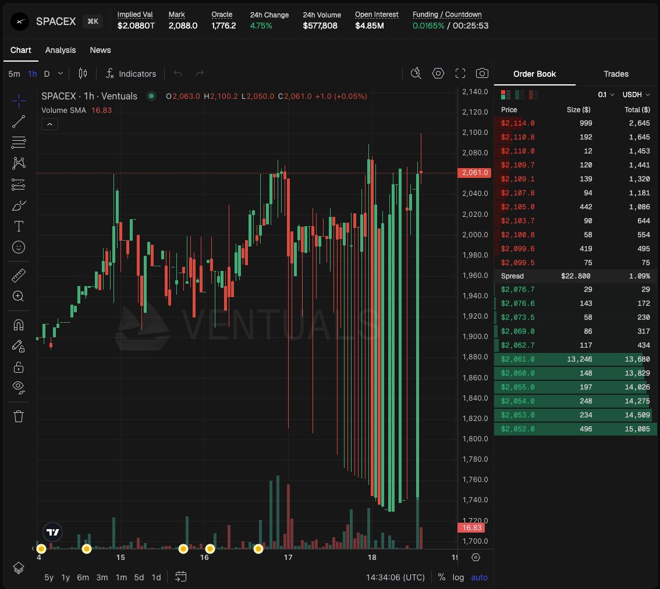
Task: Toggle percent price scale
Action: click(x=442, y=577)
